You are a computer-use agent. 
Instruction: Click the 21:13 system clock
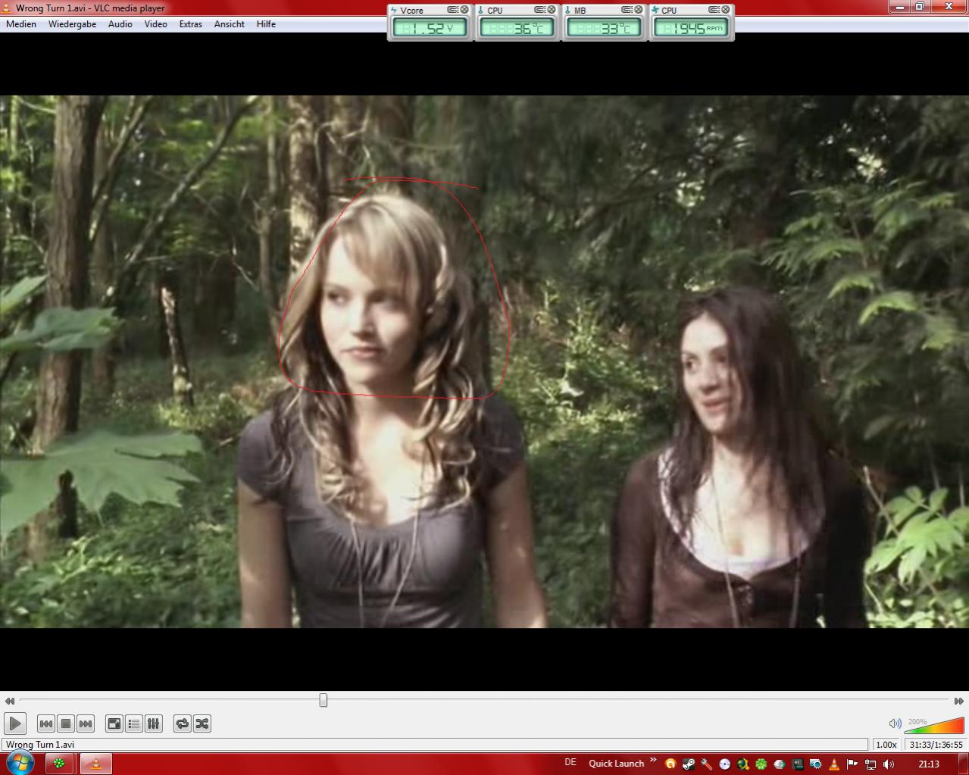pos(928,764)
